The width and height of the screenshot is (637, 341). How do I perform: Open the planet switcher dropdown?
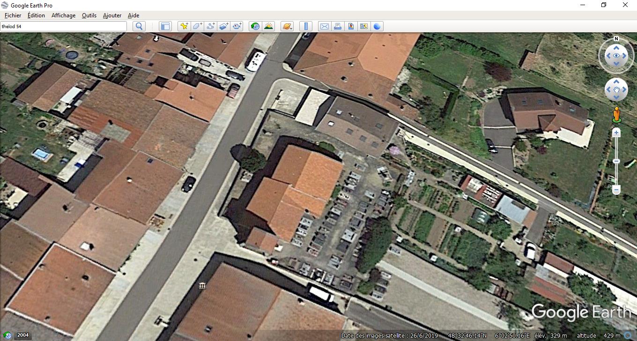pos(287,26)
